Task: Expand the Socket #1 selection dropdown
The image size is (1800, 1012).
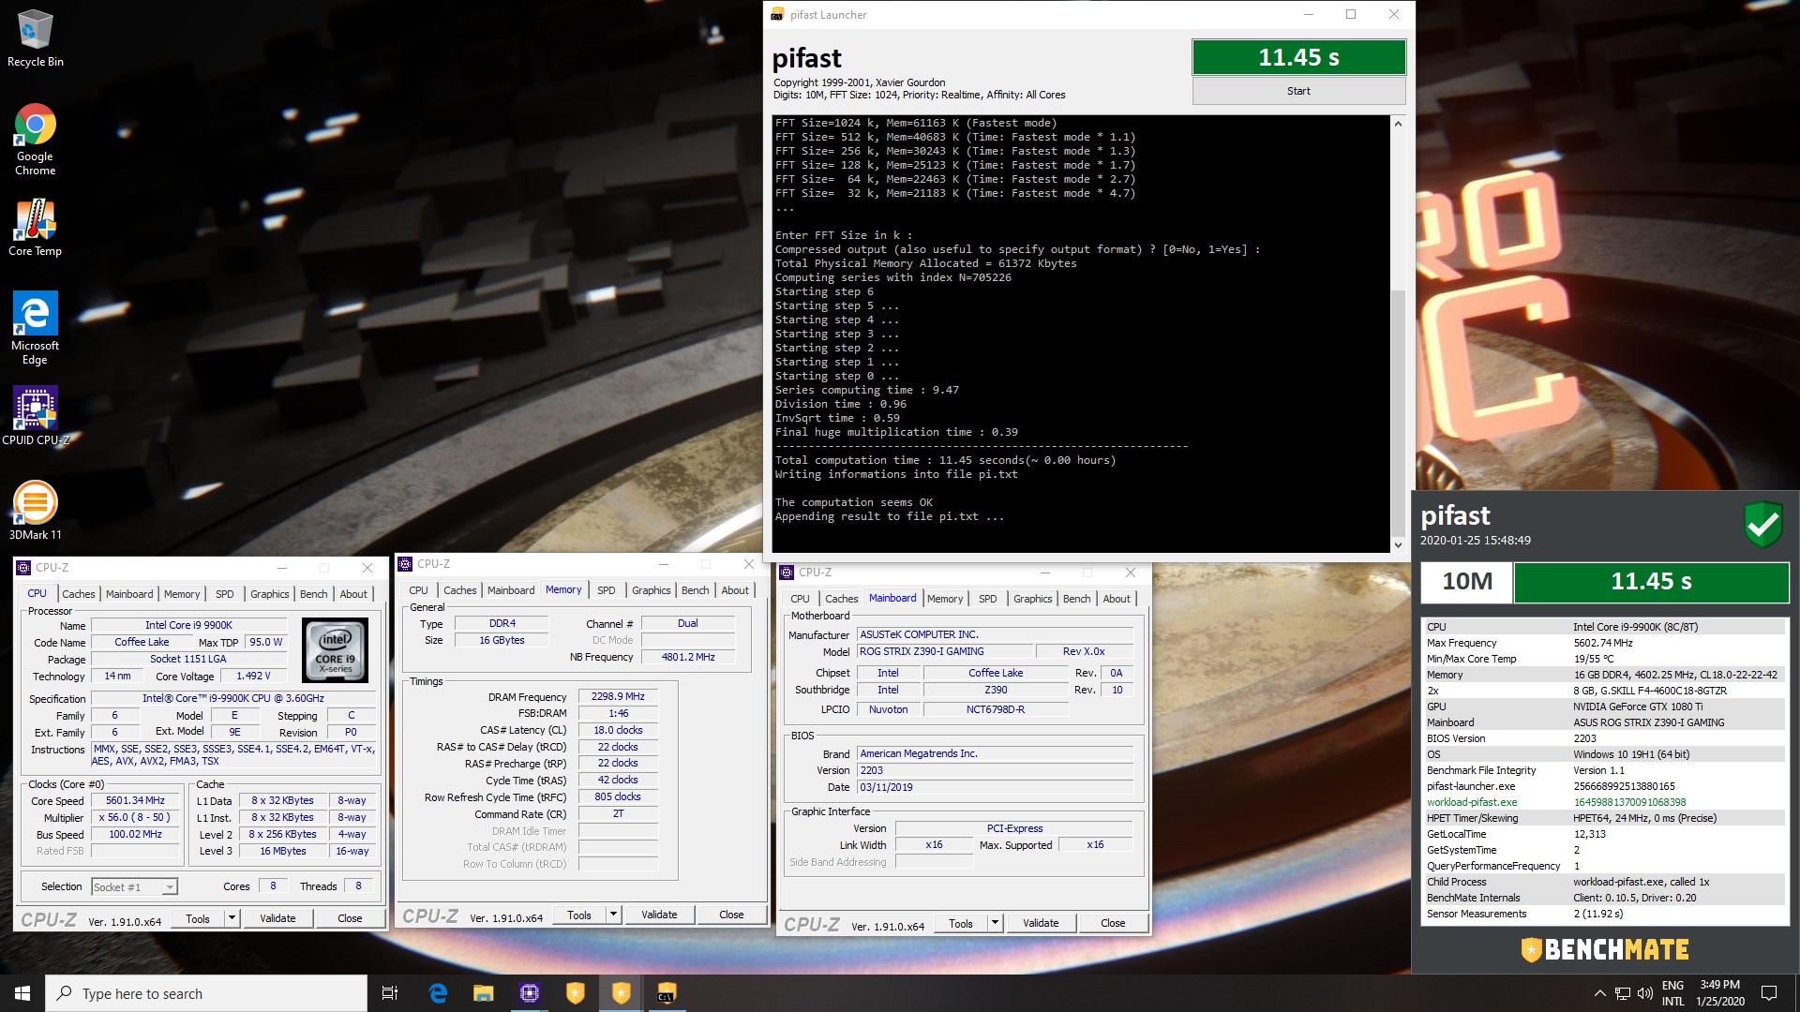Action: 170,887
